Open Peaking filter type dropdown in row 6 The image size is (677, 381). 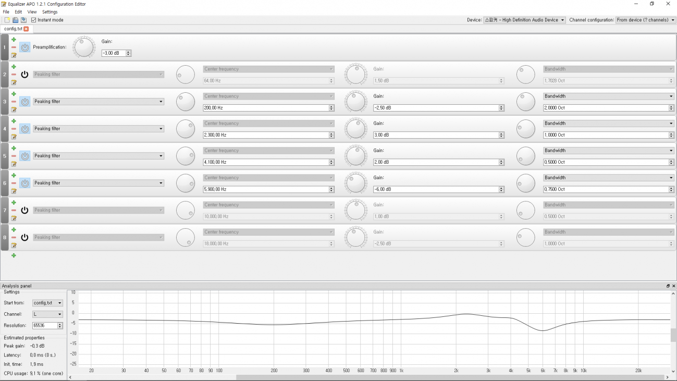click(x=99, y=182)
